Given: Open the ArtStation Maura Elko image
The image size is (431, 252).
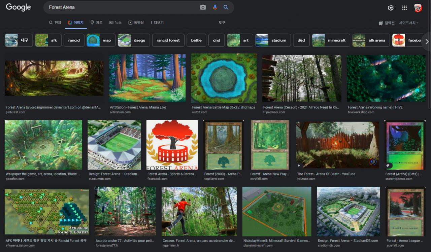Looking at the screenshot, I should 147,78.
